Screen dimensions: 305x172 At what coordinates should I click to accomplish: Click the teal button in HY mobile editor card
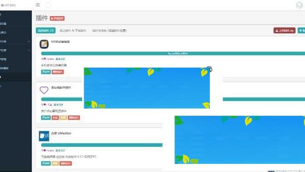[x=46, y=72]
